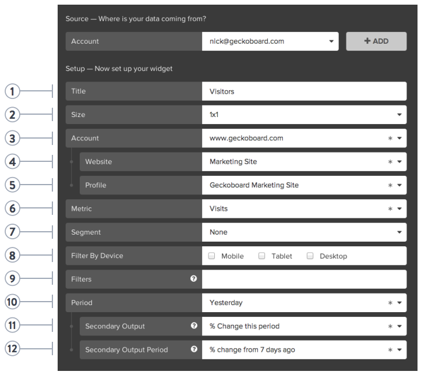The width and height of the screenshot is (421, 375).
Task: Open the Profile Geckoboard Marketing Site dropdown
Action: point(304,185)
